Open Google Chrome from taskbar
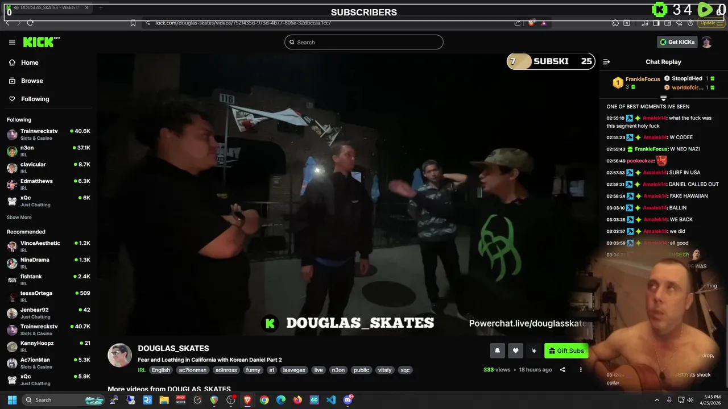 [x=264, y=400]
